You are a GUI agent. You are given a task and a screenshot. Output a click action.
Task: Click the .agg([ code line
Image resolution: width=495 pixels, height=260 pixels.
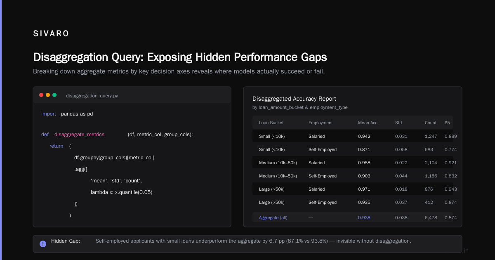(81, 169)
